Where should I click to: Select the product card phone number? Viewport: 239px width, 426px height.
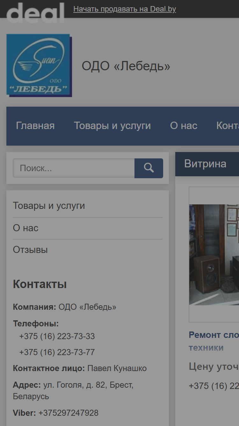click(x=214, y=386)
